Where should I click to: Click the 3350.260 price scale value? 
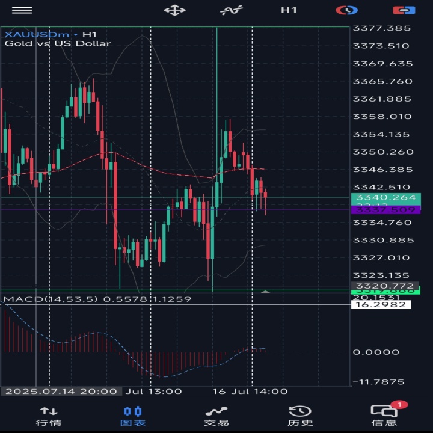tap(383, 152)
